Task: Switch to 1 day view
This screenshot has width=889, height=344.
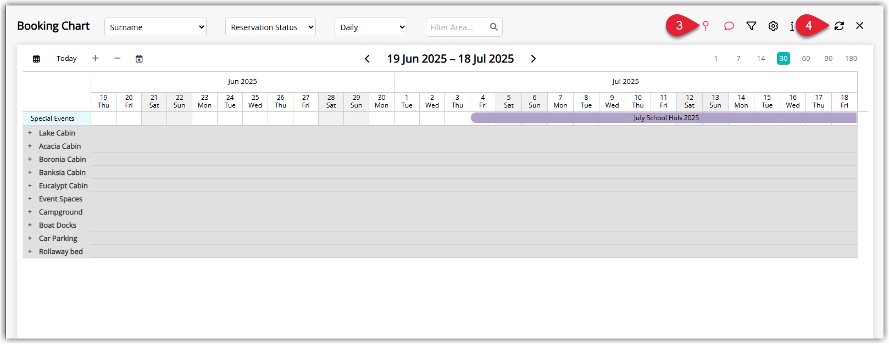Action: pyautogui.click(x=715, y=59)
